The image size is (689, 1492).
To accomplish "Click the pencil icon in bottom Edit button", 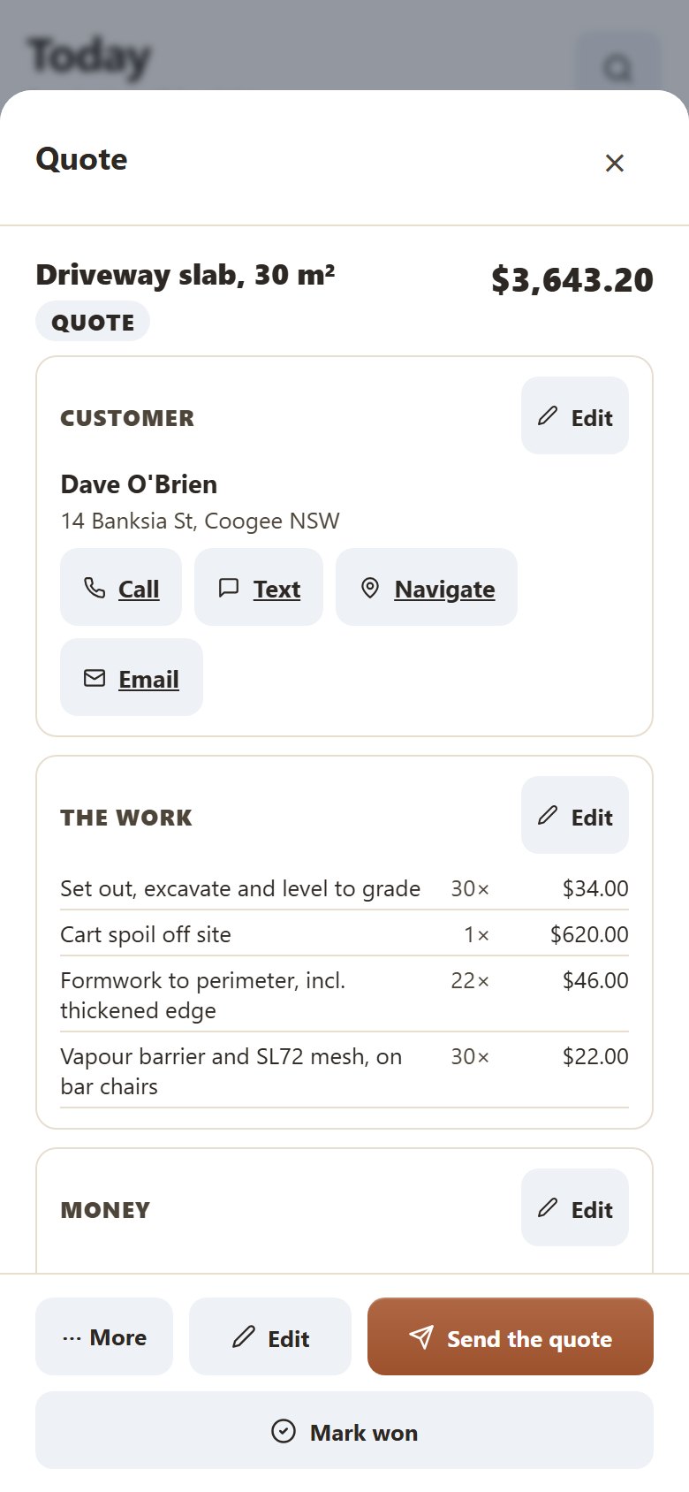I will click(x=244, y=1336).
